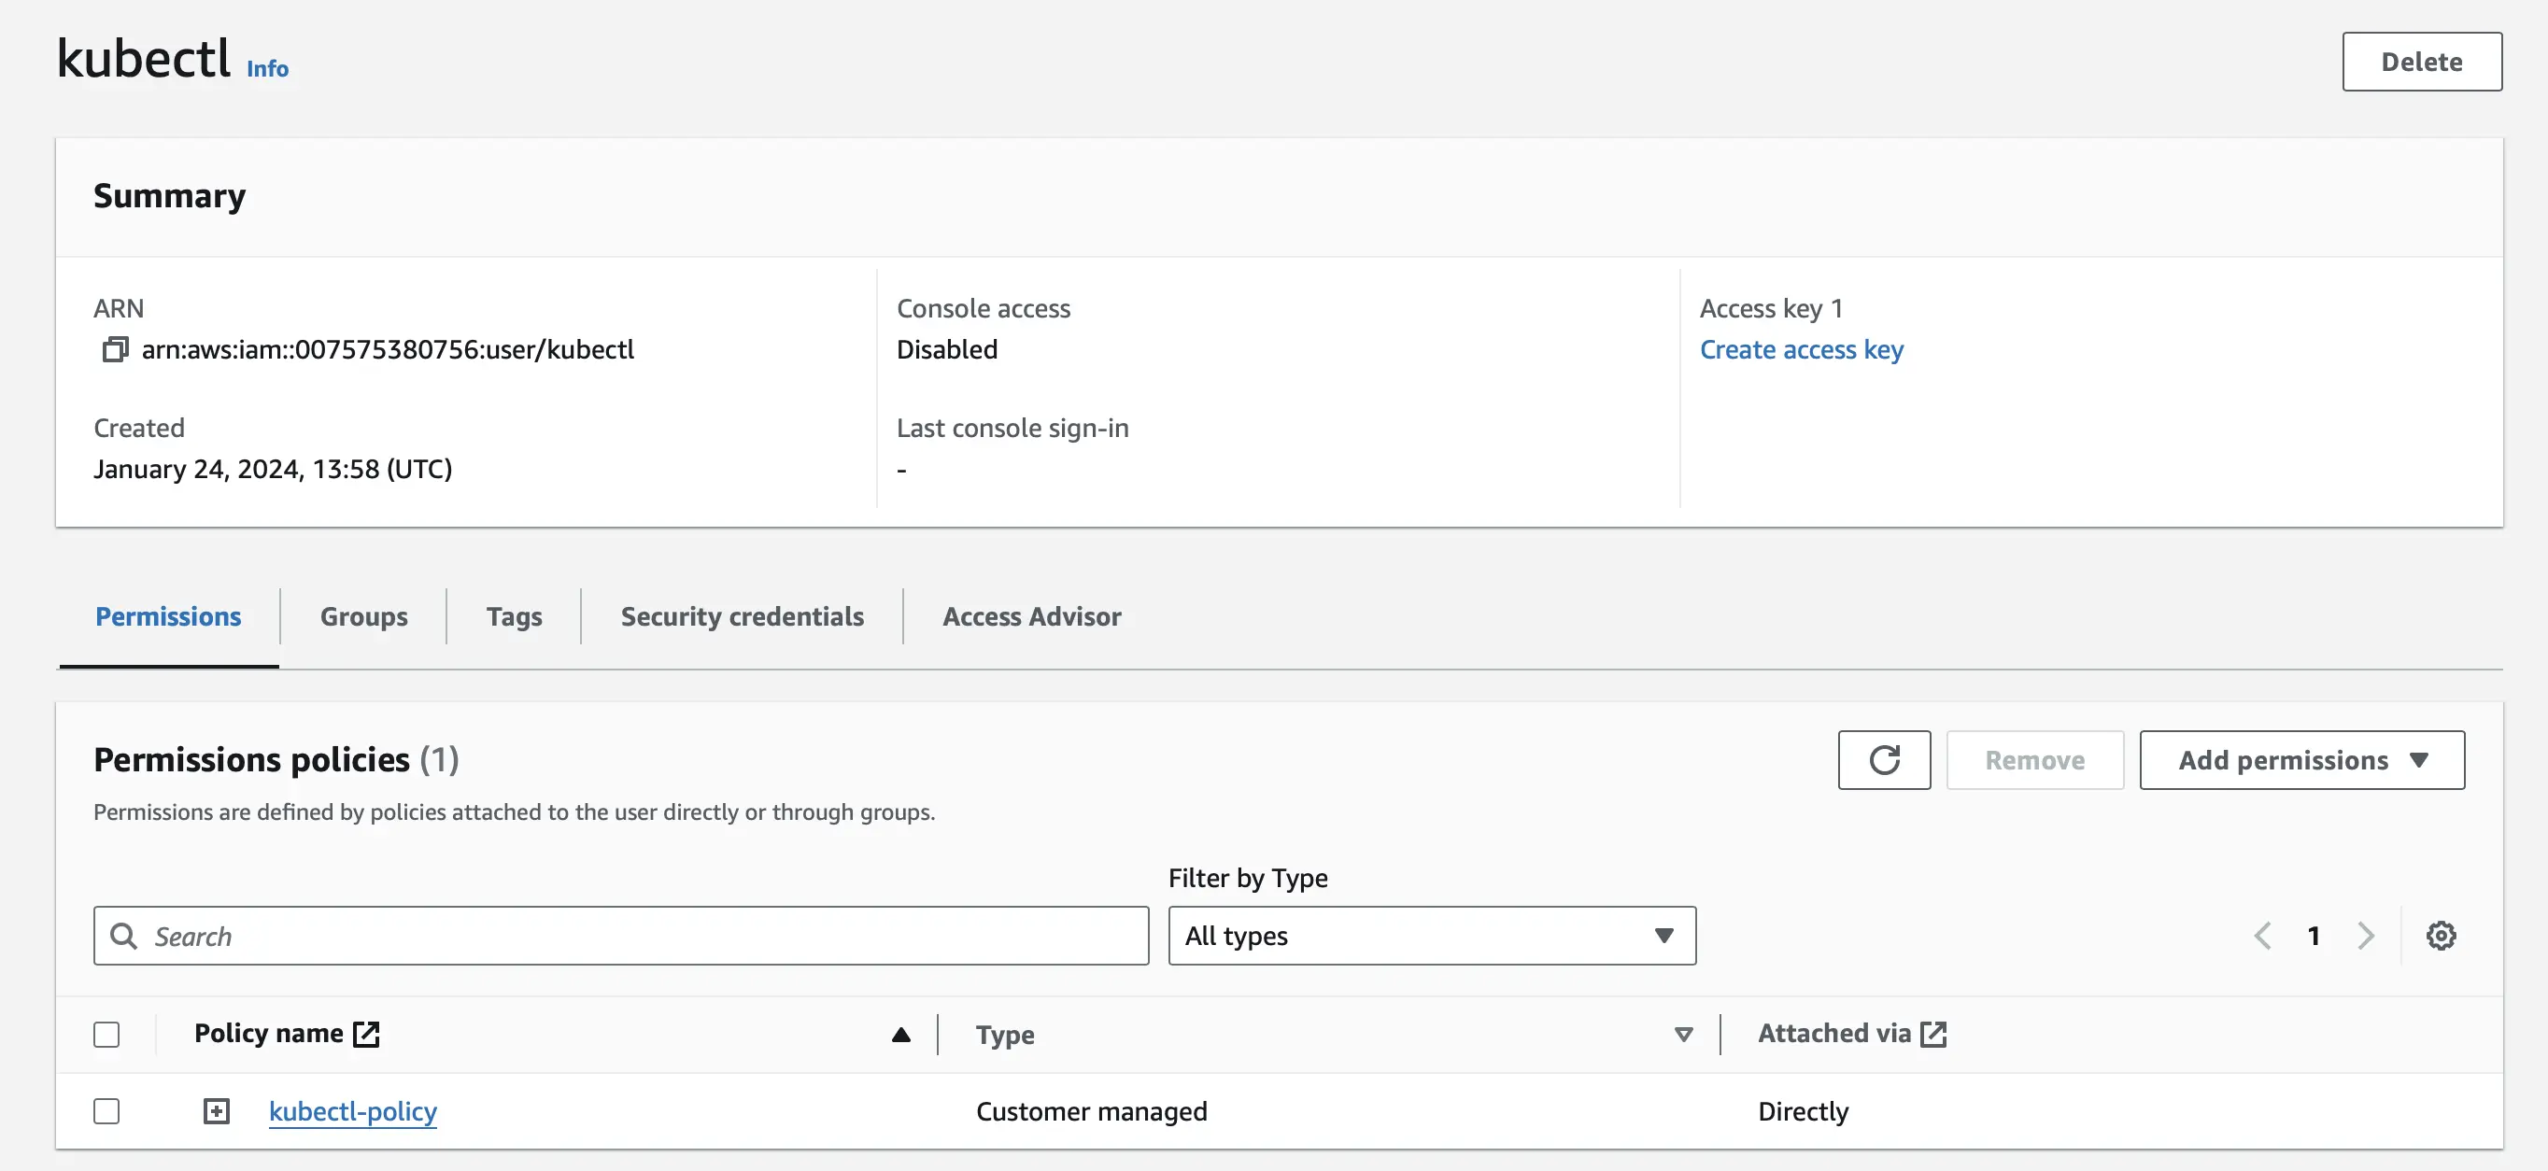
Task: Switch to the Groups tab
Action: 363,616
